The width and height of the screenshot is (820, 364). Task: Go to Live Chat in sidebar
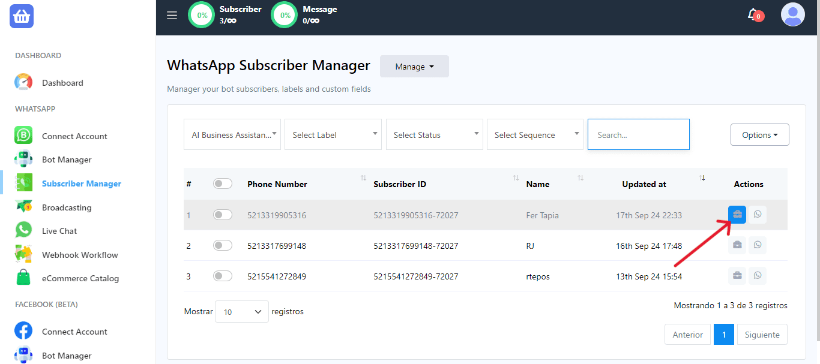point(59,231)
